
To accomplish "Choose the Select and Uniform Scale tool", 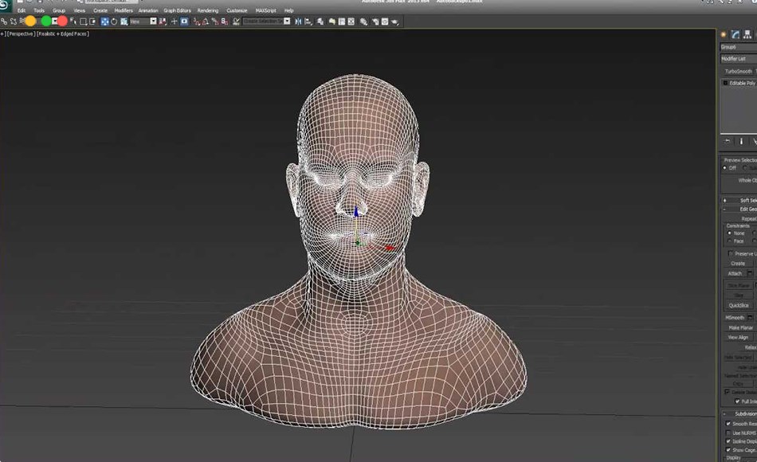I will click(122, 22).
